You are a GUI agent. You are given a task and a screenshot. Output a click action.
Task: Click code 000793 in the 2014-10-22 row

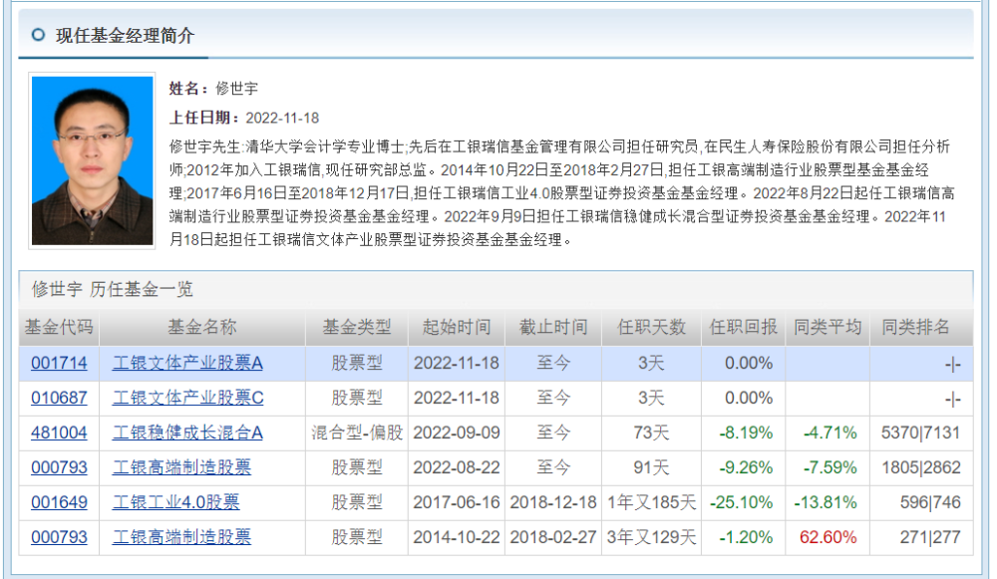point(59,537)
